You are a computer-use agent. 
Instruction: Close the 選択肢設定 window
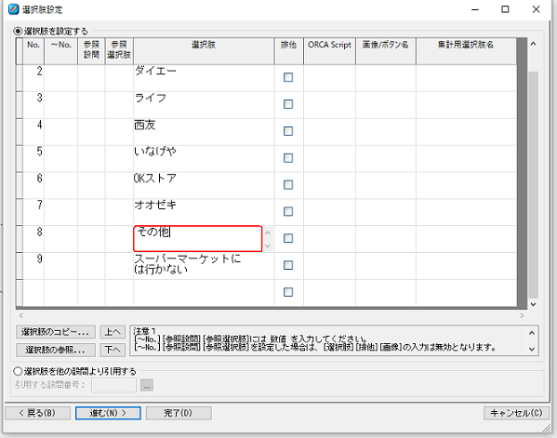coord(536,9)
